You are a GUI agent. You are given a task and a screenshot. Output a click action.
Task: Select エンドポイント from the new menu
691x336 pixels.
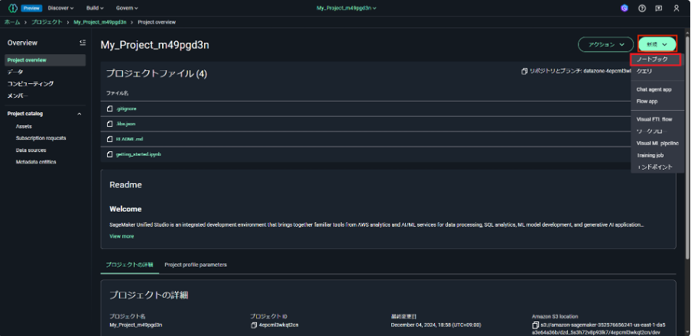[x=655, y=167]
